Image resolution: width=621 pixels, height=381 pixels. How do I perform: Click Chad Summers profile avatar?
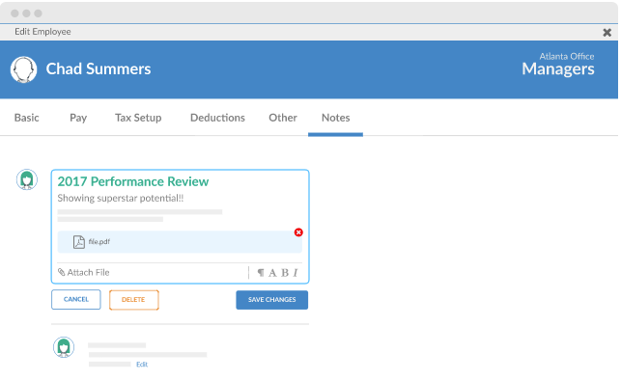pyautogui.click(x=24, y=69)
